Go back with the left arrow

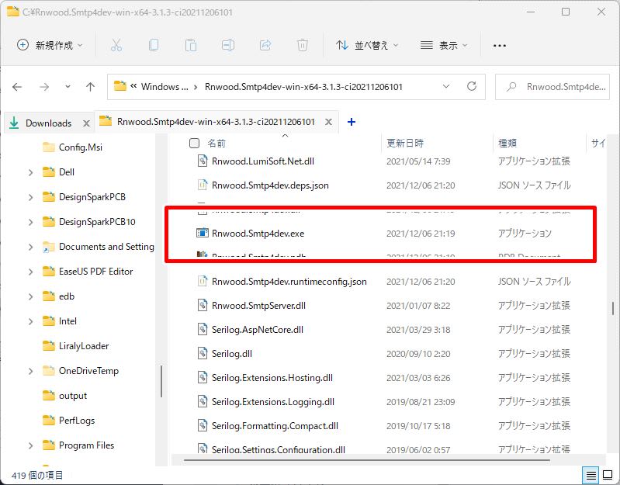(x=17, y=87)
